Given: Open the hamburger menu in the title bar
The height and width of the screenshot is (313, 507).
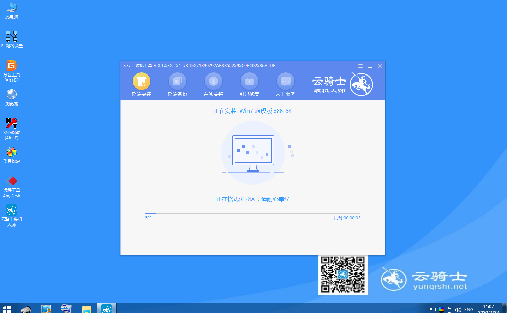Looking at the screenshot, I should [360, 66].
